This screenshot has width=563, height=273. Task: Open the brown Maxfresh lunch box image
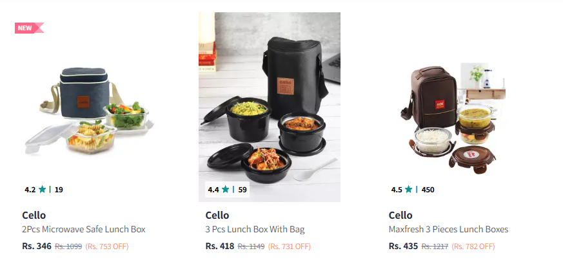(452, 116)
